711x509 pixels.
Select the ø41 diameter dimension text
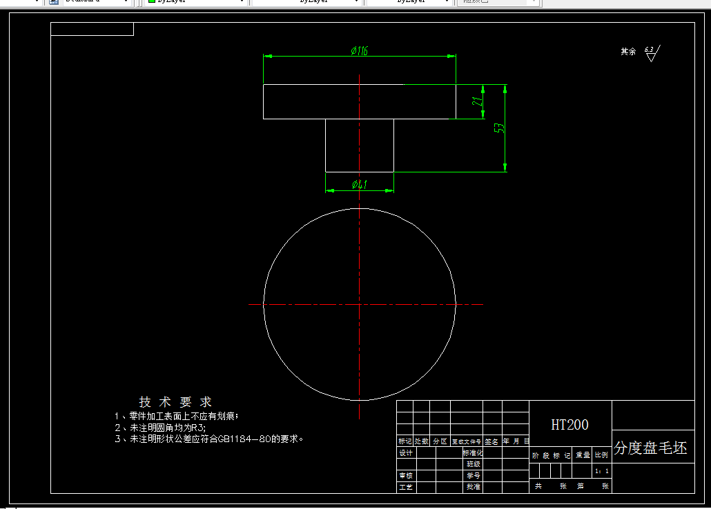point(359,184)
